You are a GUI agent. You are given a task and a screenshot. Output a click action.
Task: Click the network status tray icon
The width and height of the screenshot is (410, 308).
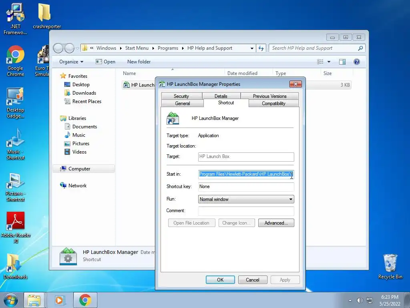click(x=370, y=300)
